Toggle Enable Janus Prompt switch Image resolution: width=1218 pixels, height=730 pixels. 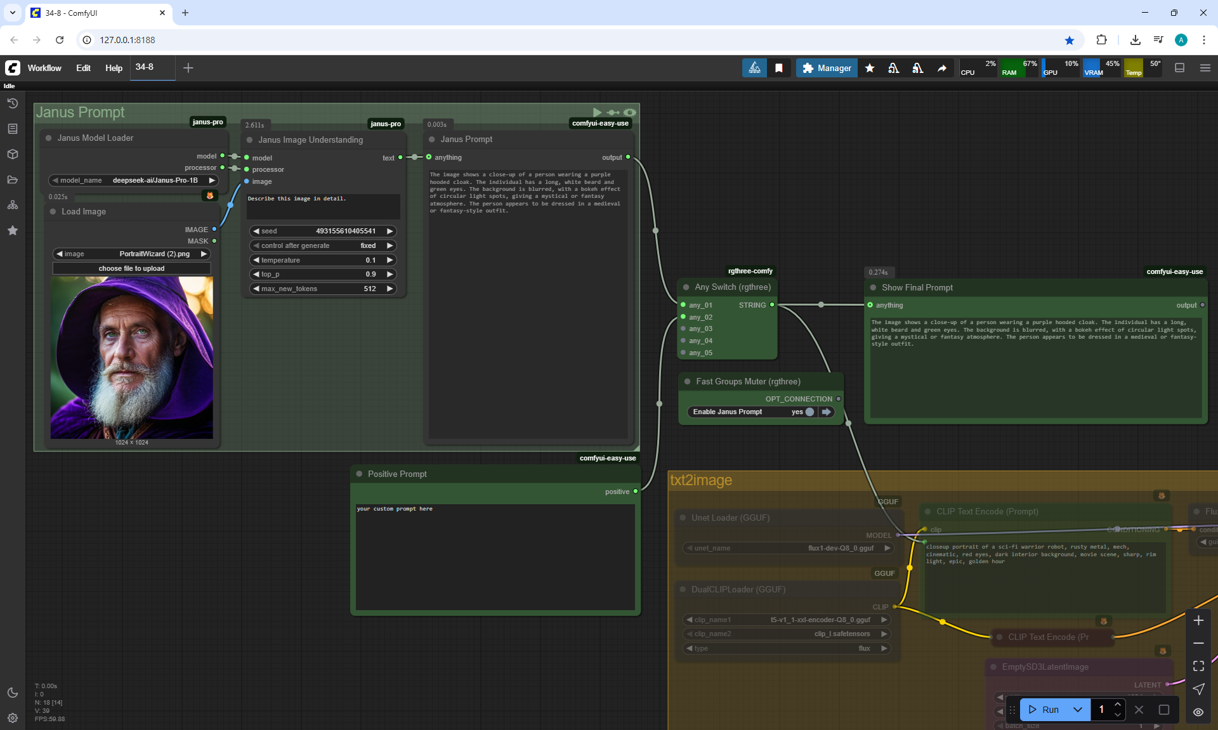coord(809,412)
